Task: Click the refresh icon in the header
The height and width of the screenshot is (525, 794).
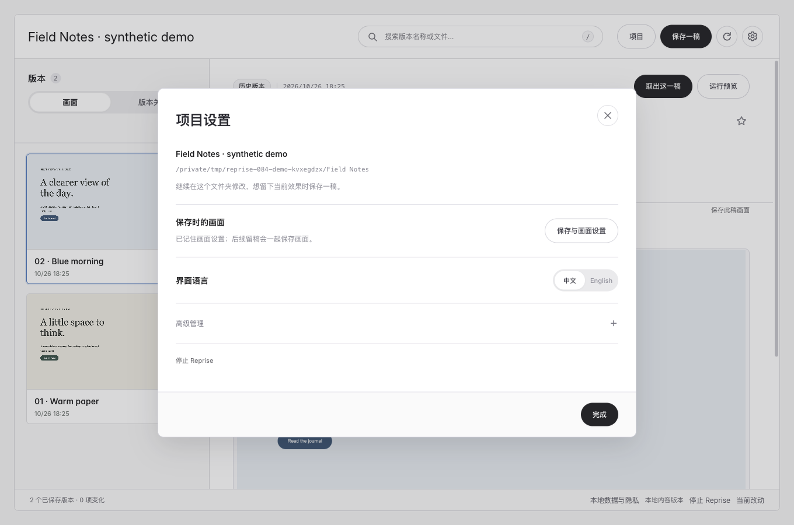Action: (727, 36)
